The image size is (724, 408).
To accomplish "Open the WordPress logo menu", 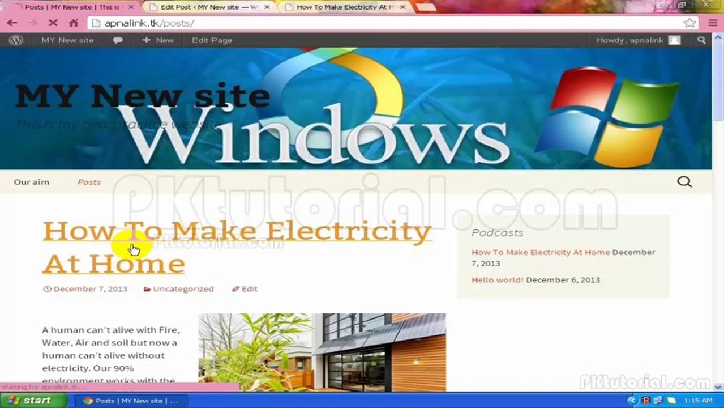I will [x=16, y=40].
